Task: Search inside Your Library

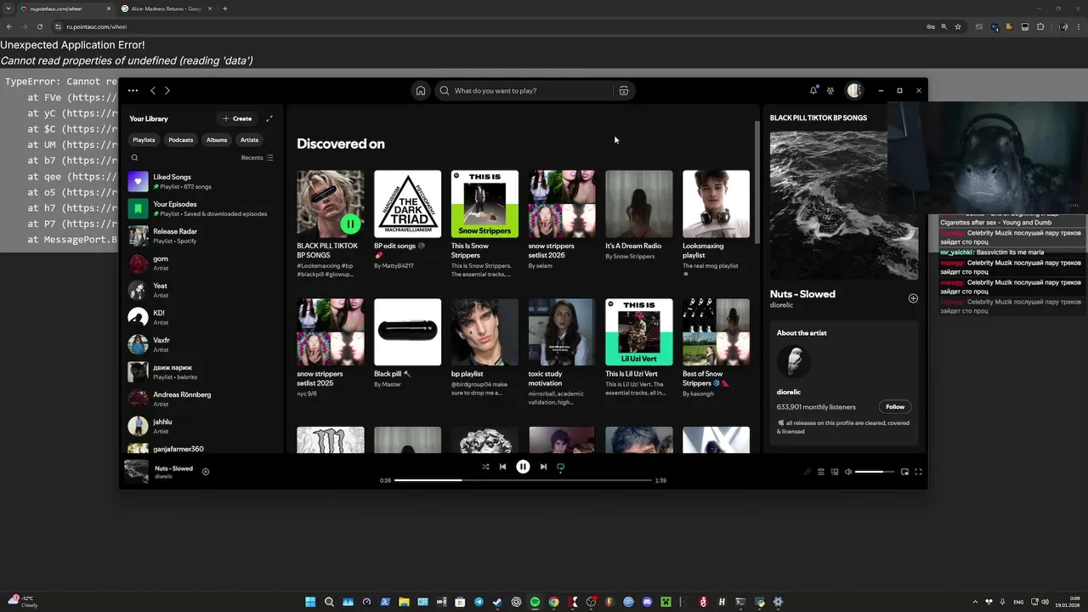Action: coord(134,157)
